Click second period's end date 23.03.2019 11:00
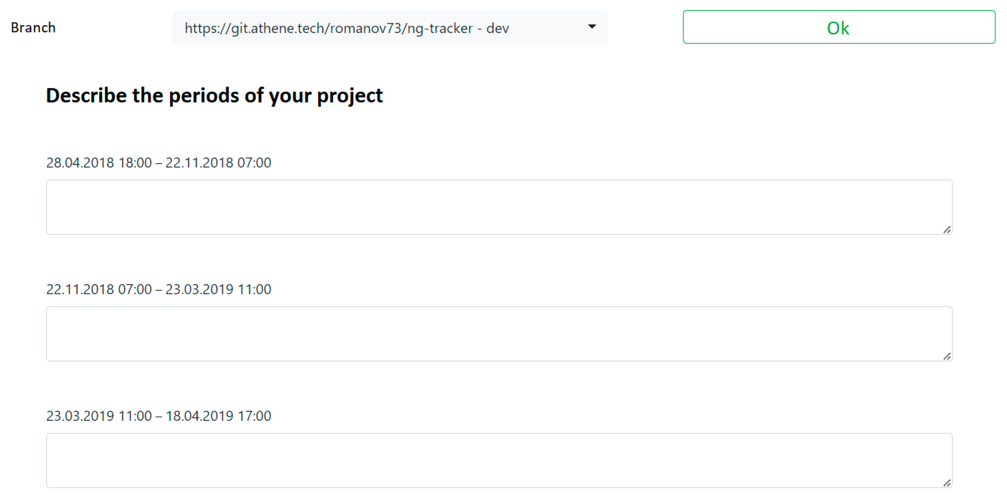 (218, 289)
